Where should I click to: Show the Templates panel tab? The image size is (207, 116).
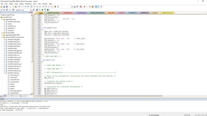click(24, 96)
